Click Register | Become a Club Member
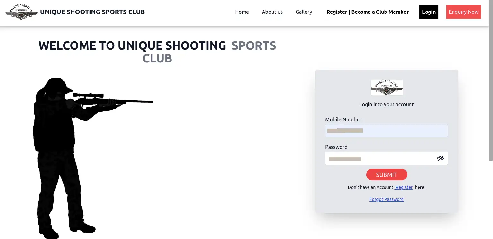This screenshot has width=493, height=239. (367, 12)
